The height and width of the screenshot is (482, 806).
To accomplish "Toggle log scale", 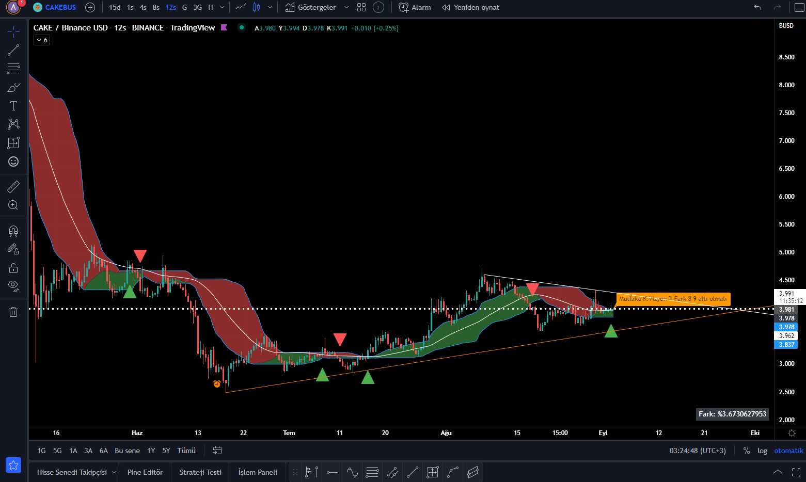I will (x=762, y=451).
